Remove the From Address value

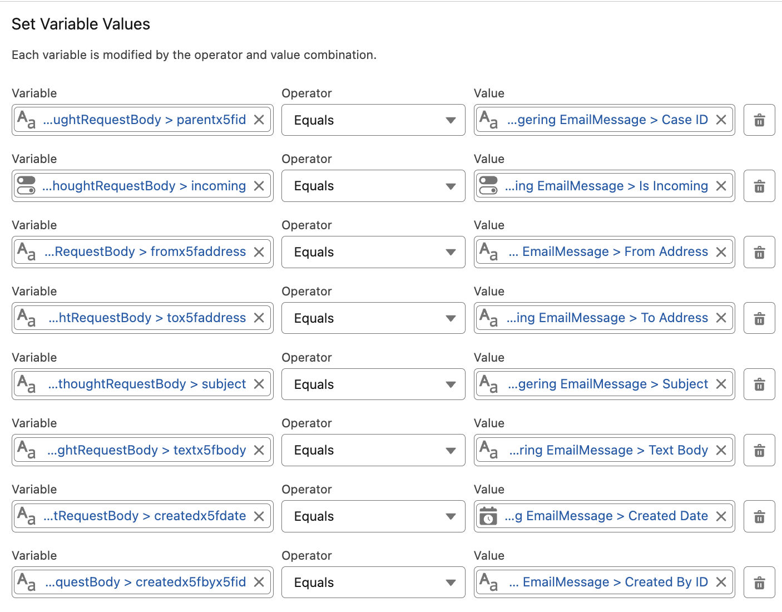(x=721, y=252)
